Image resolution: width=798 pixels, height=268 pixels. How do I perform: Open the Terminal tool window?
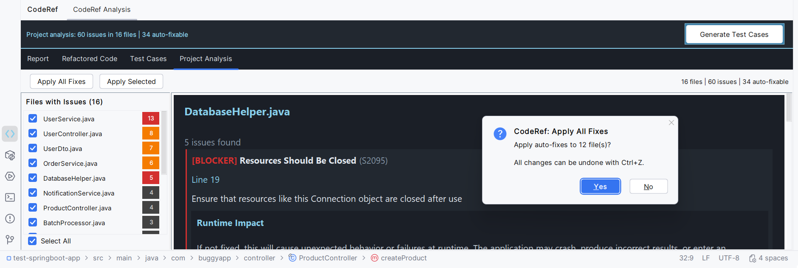tap(10, 198)
